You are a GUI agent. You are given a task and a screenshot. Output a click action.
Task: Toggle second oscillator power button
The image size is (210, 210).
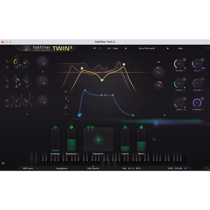coord(7,87)
